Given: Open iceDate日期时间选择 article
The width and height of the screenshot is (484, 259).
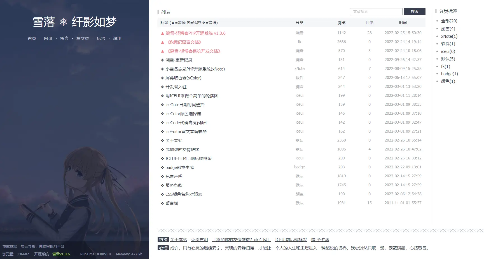Looking at the screenshot, I should coord(185,105).
